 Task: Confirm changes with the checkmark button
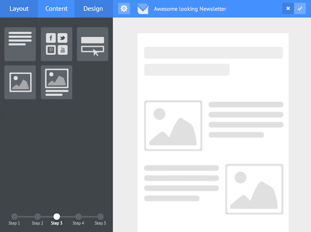[300, 9]
